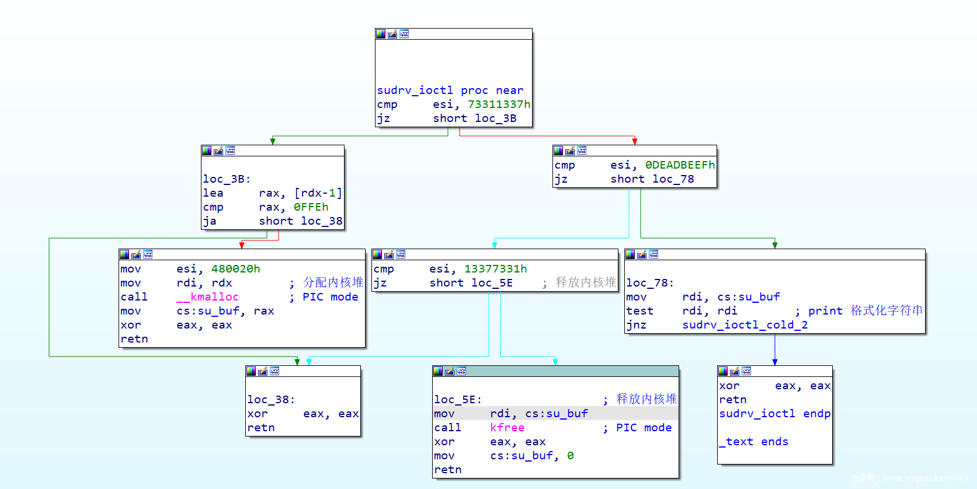Click the 'short loc_78' jump target
The height and width of the screenshot is (489, 977).
coord(652,179)
